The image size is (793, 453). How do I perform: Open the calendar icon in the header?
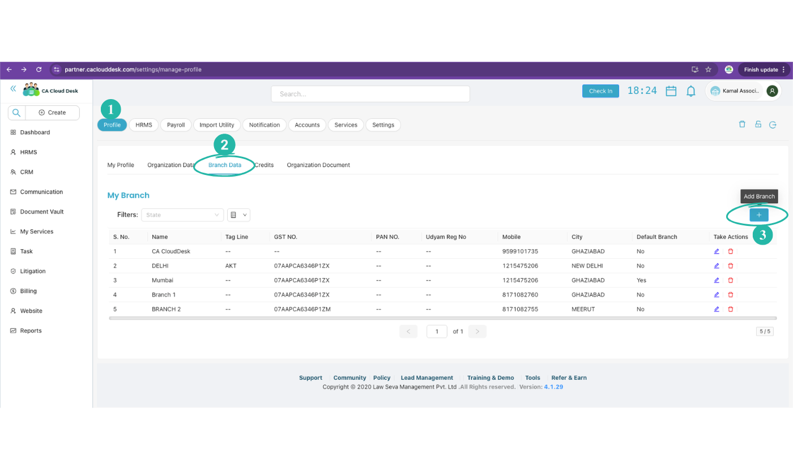coord(671,90)
